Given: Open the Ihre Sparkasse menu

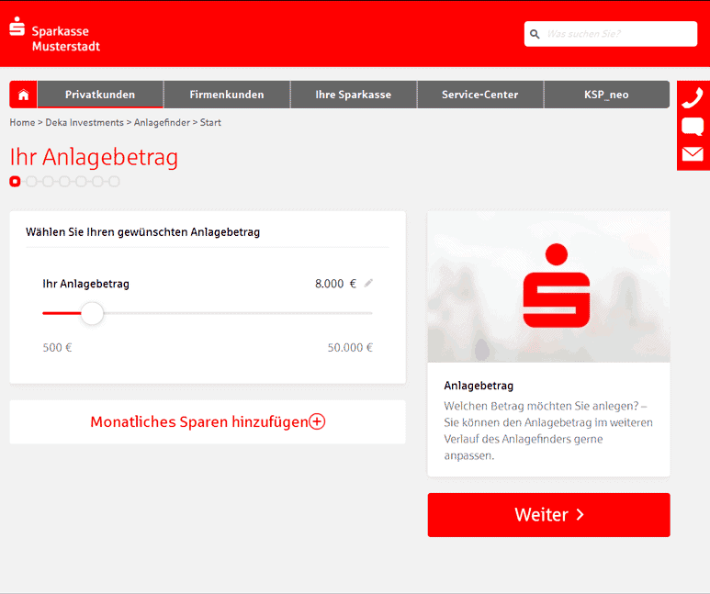Looking at the screenshot, I should click(353, 95).
